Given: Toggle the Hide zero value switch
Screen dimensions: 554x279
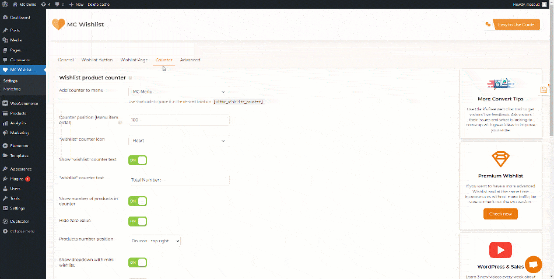Looking at the screenshot, I should (x=138, y=221).
